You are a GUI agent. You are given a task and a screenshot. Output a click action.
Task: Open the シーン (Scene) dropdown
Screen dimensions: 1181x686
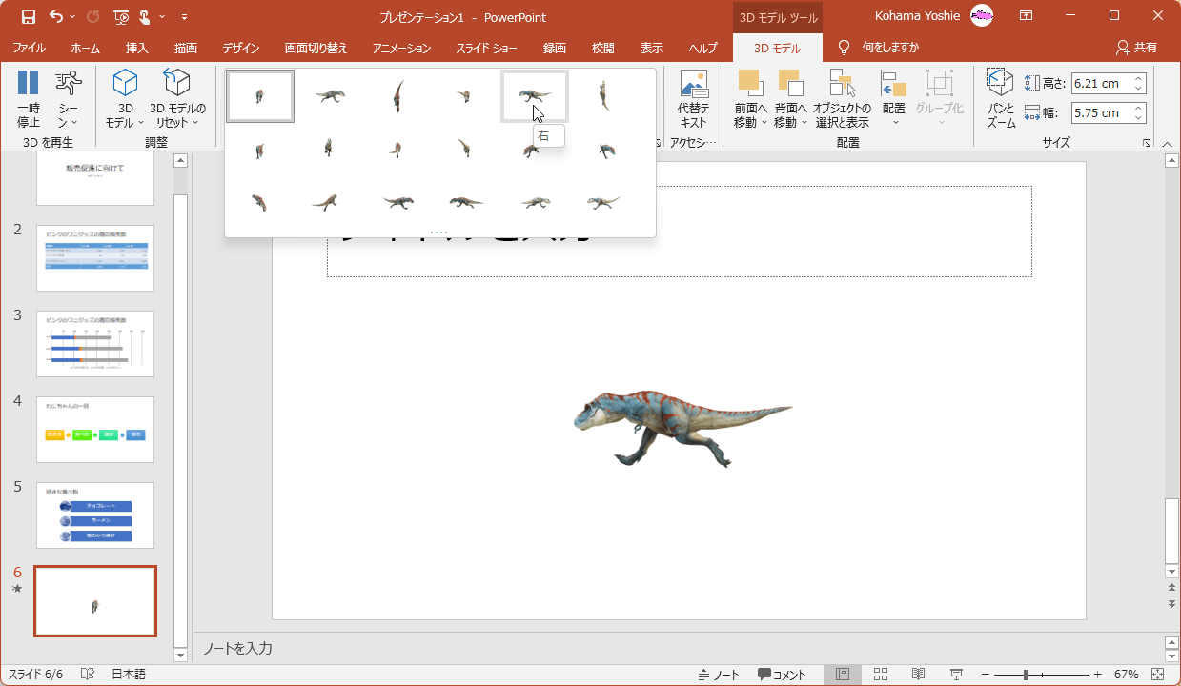click(68, 100)
